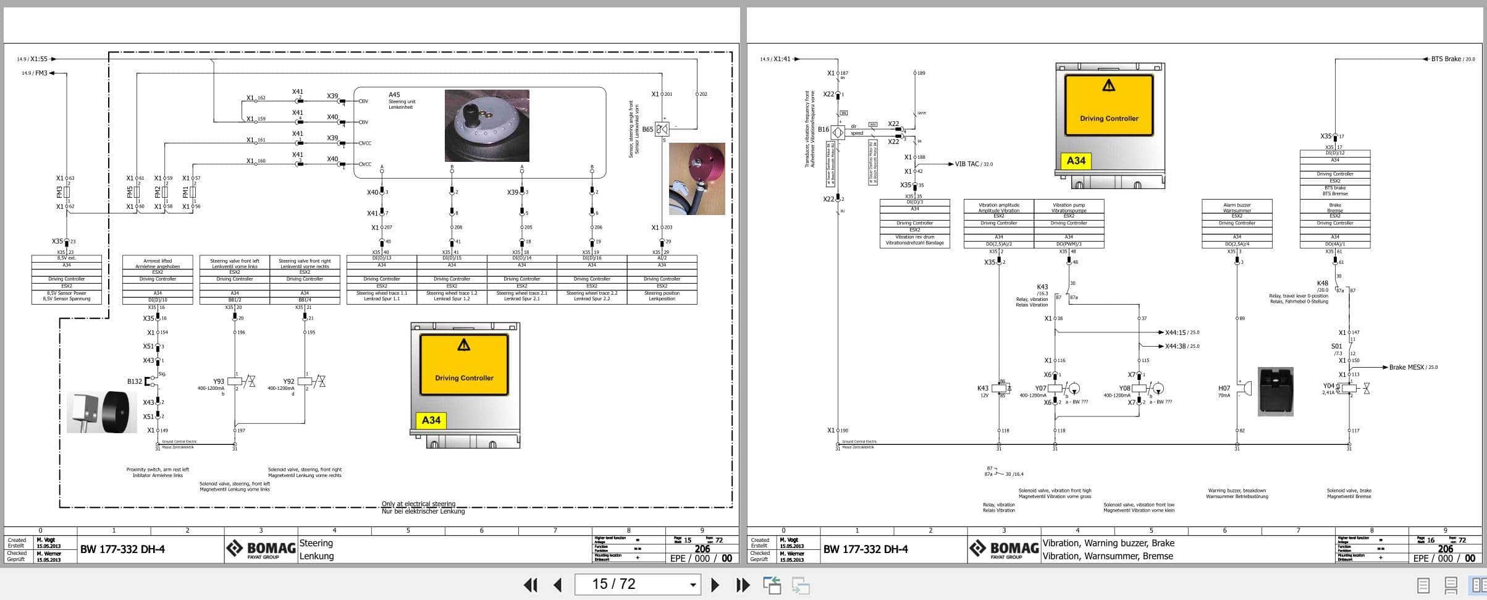The image size is (1487, 600).
Task: Go to the next page
Action: [716, 584]
